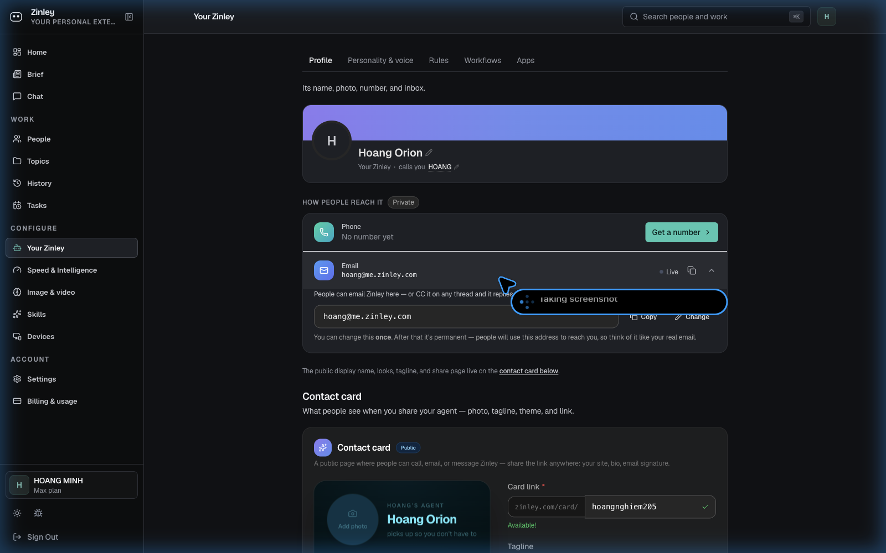The height and width of the screenshot is (553, 886).
Task: Collapse the sidebar with the panel icon
Action: (x=129, y=17)
